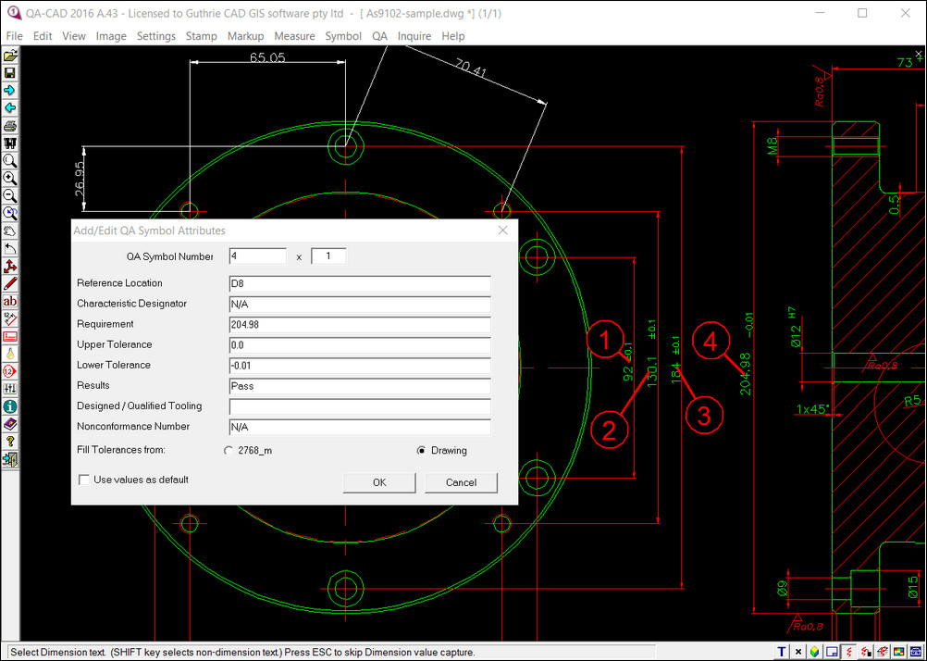Click the blue toolbox icon in status bar
The height and width of the screenshot is (661, 927).
pos(914,652)
